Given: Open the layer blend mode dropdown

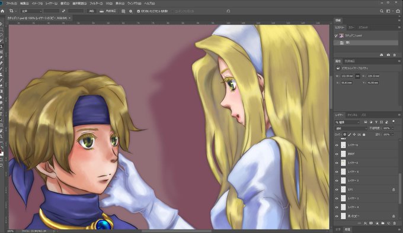Looking at the screenshot, I should (351, 128).
